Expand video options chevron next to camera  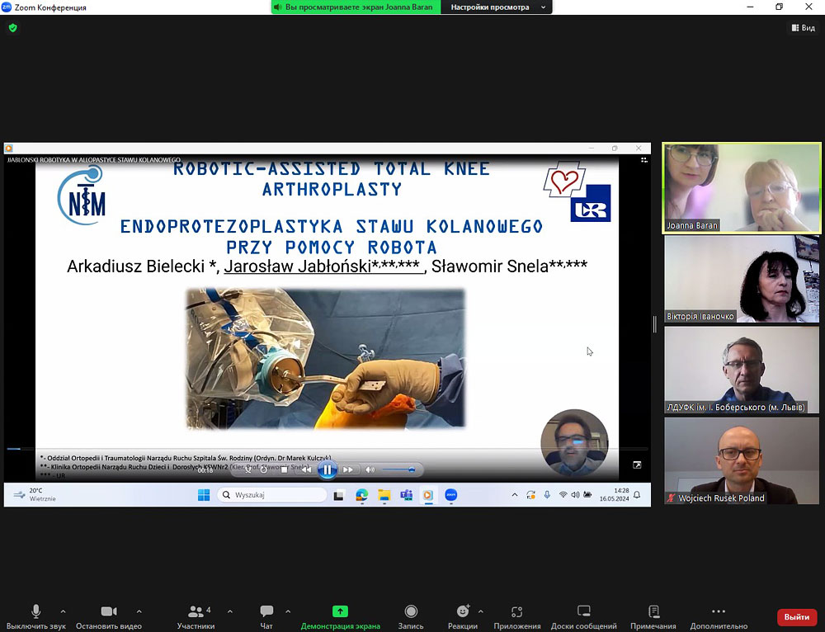[x=139, y=611]
